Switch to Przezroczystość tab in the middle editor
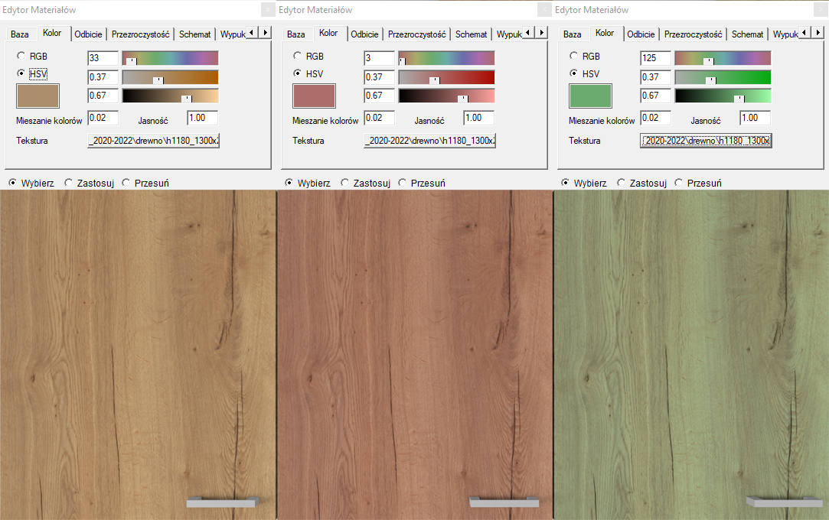This screenshot has height=520, width=829. (x=416, y=34)
